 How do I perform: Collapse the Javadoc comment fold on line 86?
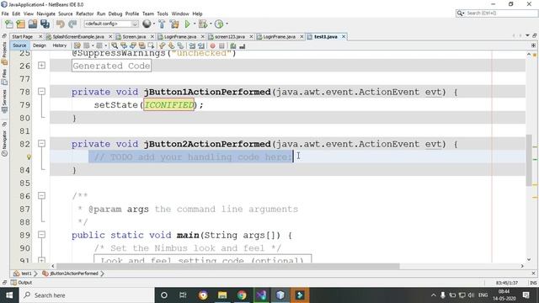coord(41,196)
